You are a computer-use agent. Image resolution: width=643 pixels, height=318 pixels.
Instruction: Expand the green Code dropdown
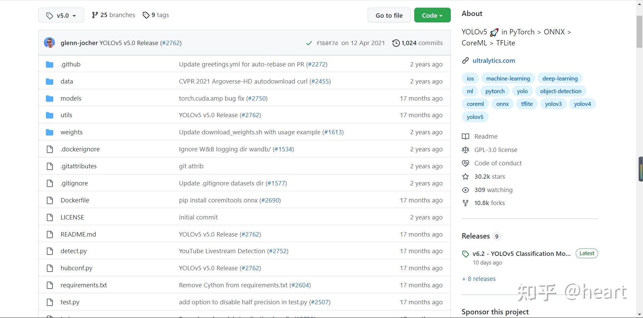tap(432, 15)
